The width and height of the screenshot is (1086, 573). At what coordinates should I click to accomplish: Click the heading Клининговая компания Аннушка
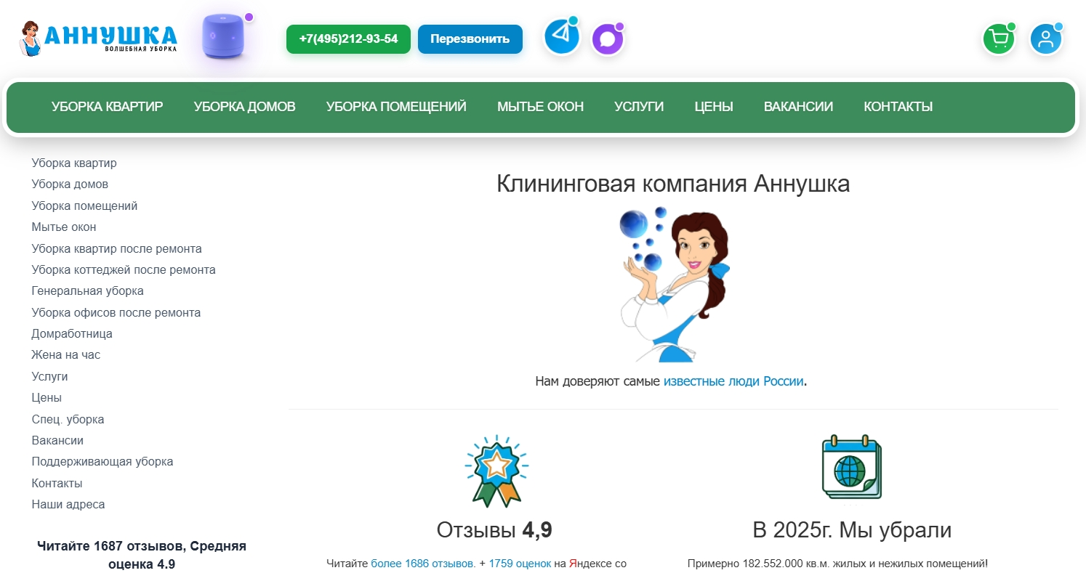coord(673,184)
